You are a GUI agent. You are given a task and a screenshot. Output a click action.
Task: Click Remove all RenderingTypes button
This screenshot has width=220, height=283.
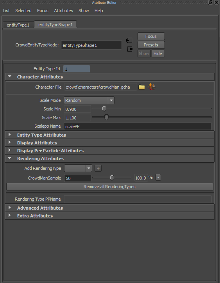(110, 187)
